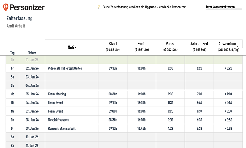Click the Personizer location-pin logo icon

point(6,7)
